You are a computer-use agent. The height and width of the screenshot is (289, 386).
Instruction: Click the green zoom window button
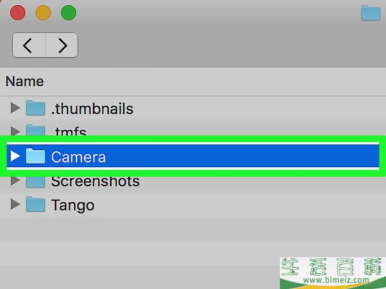click(x=68, y=13)
